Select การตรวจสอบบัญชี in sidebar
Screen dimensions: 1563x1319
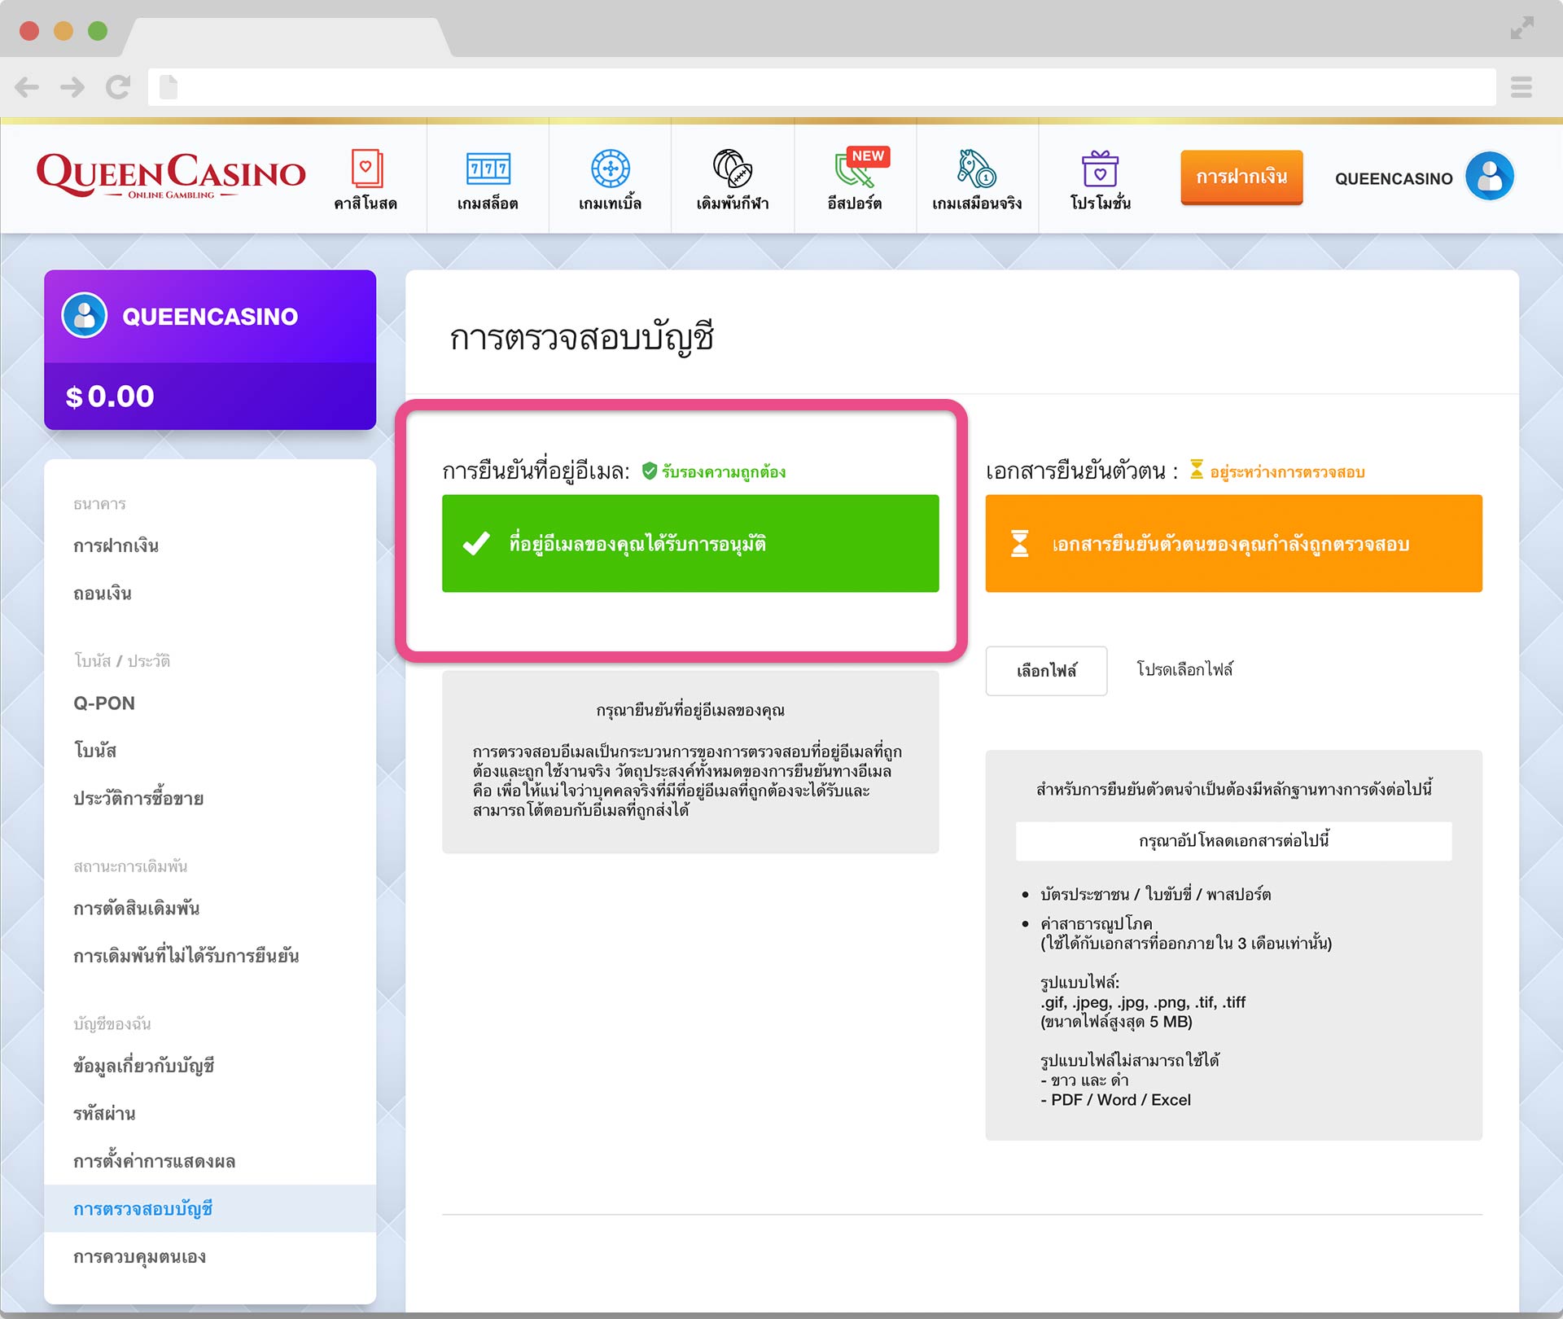coord(210,1208)
